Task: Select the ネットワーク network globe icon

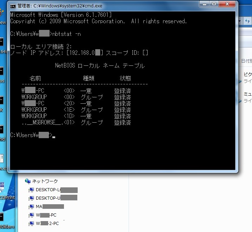Action: pos(28,181)
